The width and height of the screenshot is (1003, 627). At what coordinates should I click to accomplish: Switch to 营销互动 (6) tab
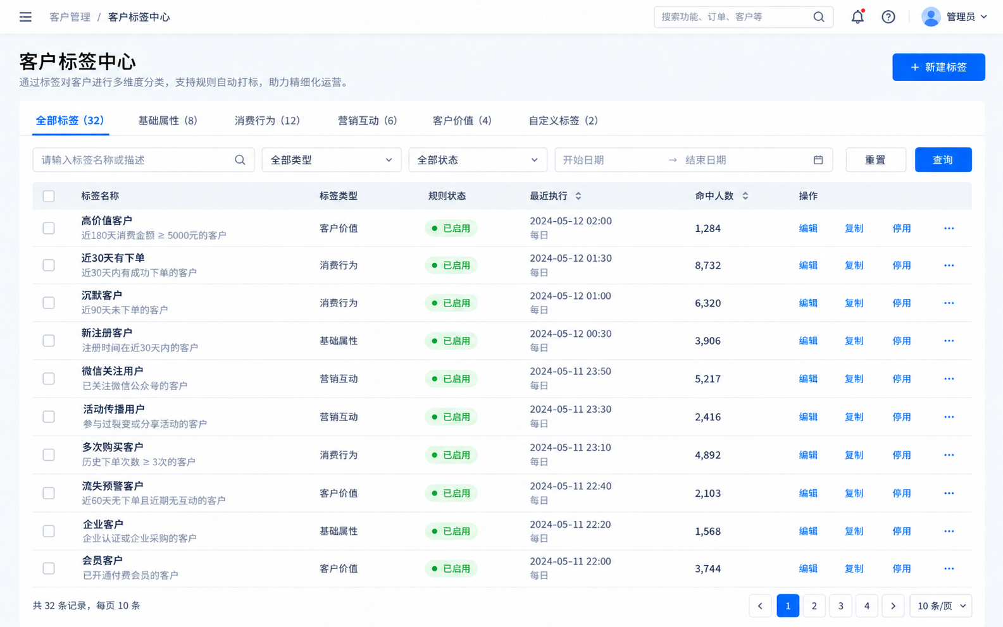click(367, 121)
